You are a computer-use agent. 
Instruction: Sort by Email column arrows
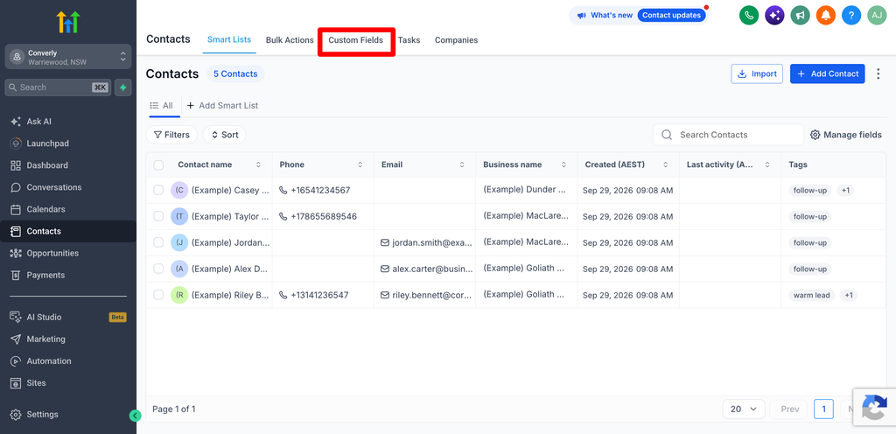point(462,164)
